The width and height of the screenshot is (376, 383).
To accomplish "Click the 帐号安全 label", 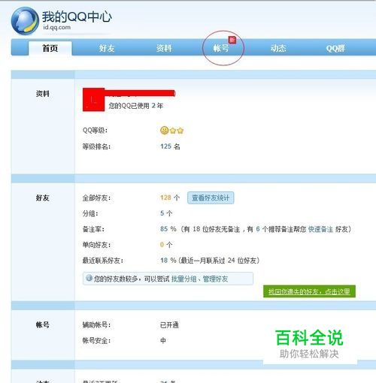I will pos(96,341).
